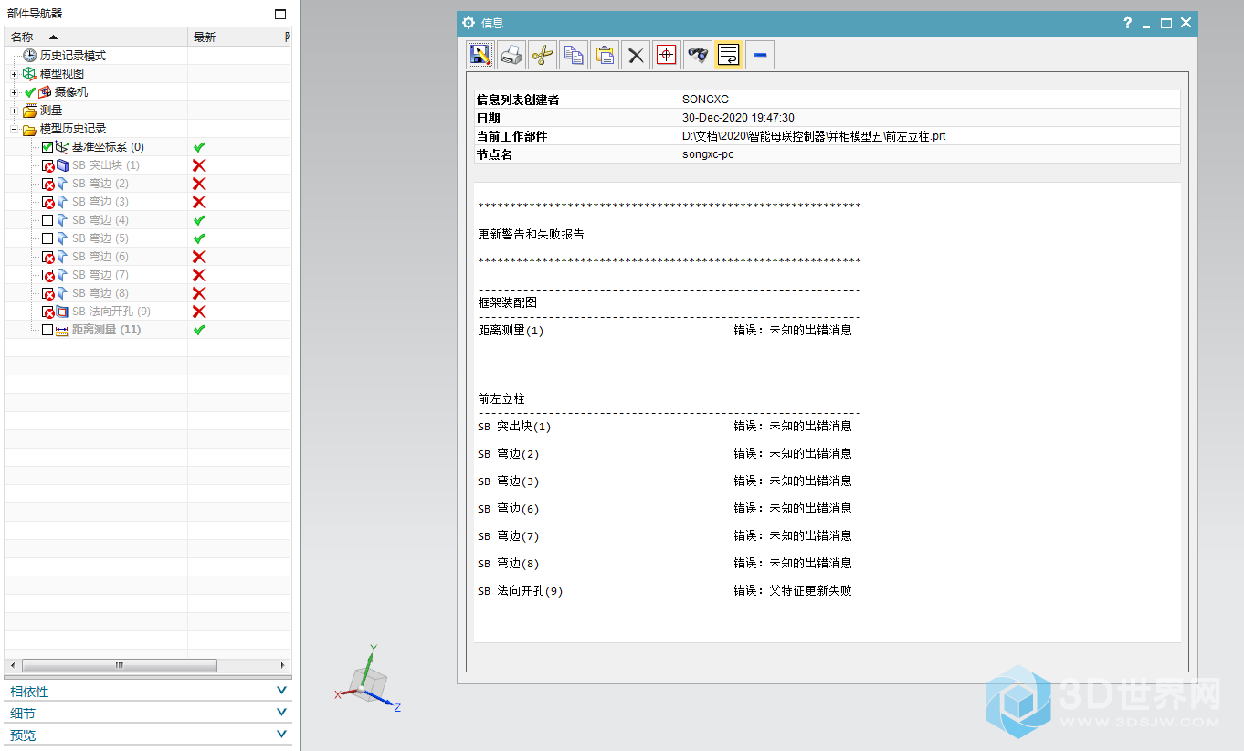Click the clock icon of 历史记录模式
The width and height of the screenshot is (1244, 751).
point(30,56)
